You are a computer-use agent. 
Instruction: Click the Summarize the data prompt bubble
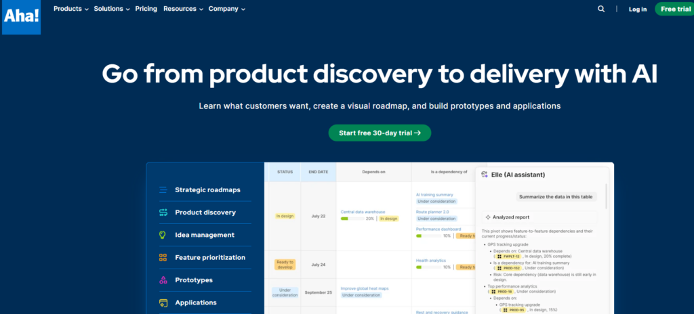[556, 197]
